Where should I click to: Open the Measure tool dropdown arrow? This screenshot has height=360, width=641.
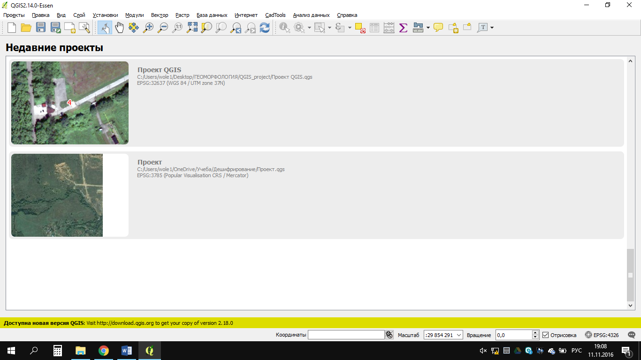(428, 28)
